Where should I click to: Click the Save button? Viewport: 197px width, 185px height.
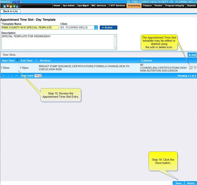178,183
